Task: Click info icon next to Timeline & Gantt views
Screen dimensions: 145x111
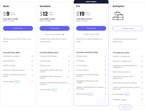Action: (69, 56)
